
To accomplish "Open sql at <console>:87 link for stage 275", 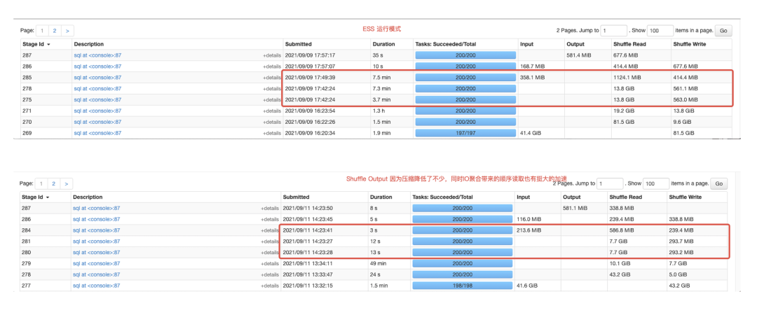I will (97, 100).
